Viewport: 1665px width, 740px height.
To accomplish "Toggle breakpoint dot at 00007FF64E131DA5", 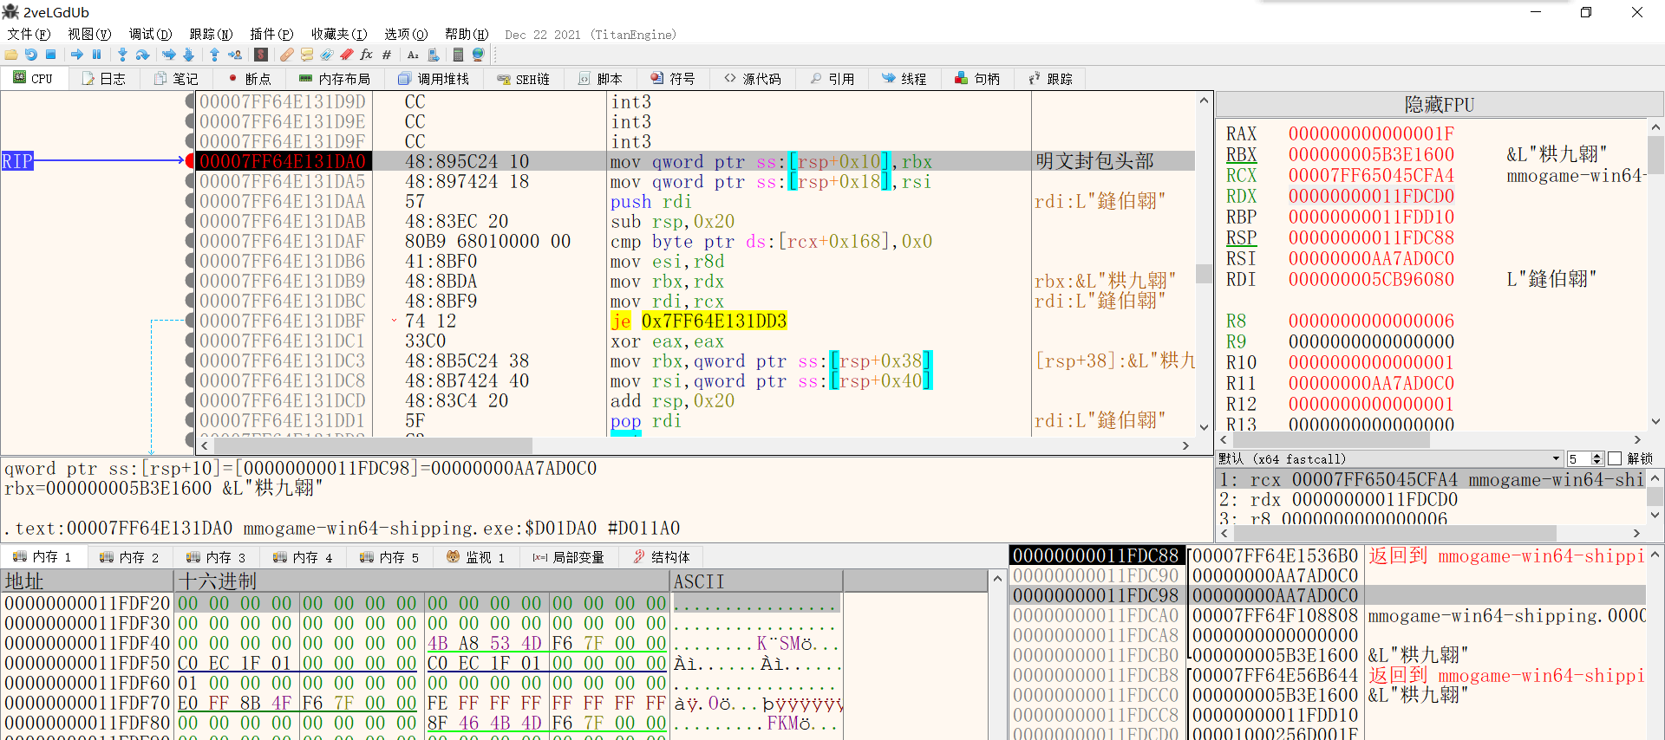I will pos(190,181).
